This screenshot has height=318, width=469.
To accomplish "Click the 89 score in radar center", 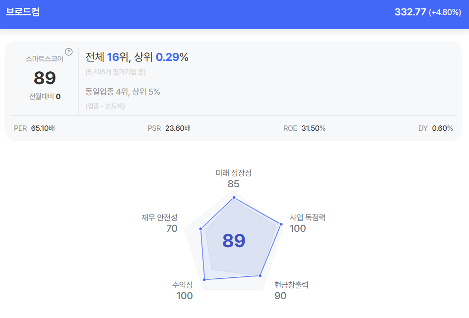I will point(234,241).
